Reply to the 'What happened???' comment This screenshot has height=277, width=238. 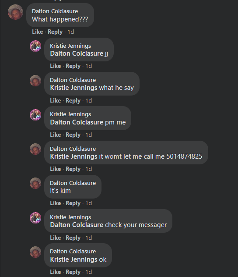[x=55, y=32]
